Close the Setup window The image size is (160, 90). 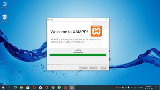point(106,19)
